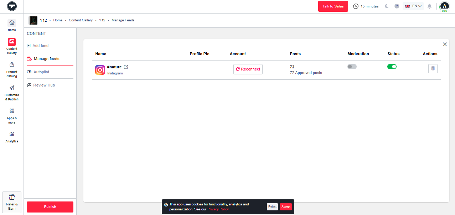
Task: Open Apps & more
Action: tap(12, 111)
